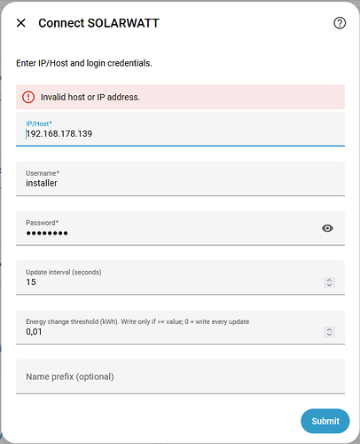
Task: Click the Update interval (seconds) label
Action: [x=64, y=272]
